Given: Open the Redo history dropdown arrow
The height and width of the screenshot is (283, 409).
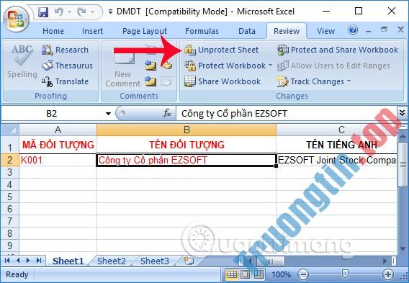Looking at the screenshot, I should coord(92,12).
